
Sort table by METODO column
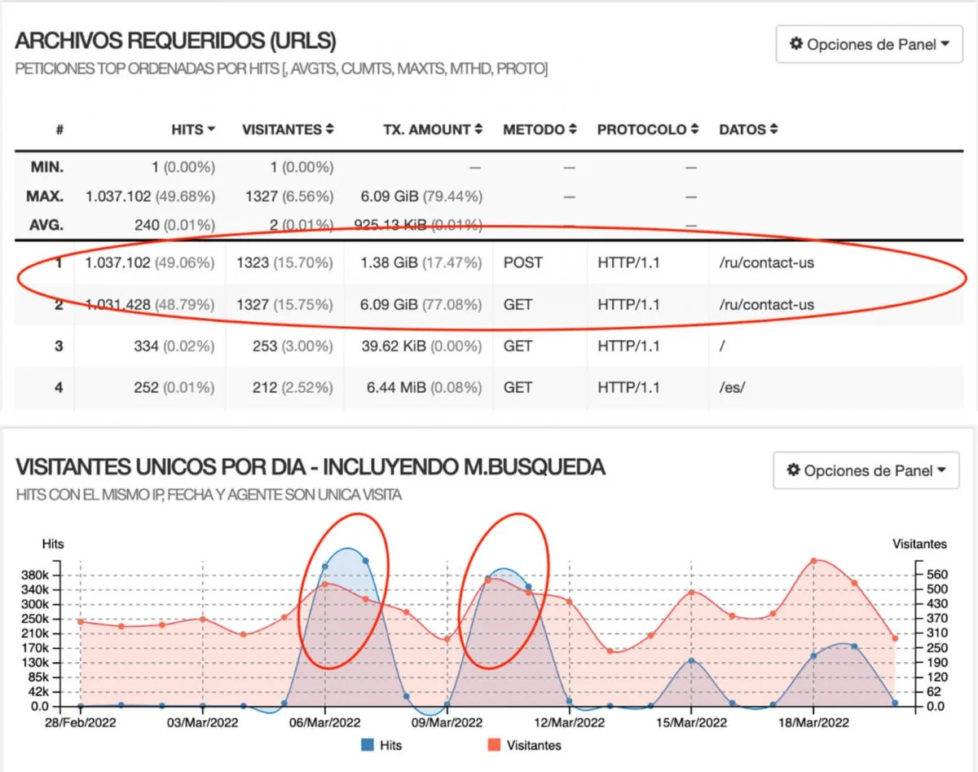tap(540, 130)
